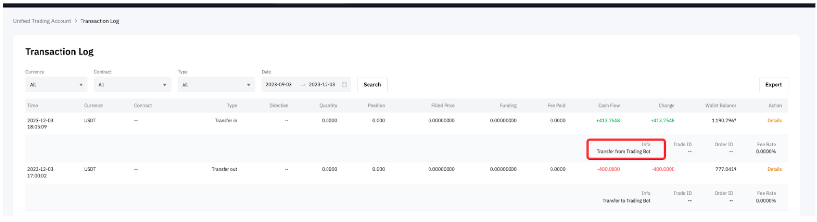Viewport: 817px width, 222px height.
Task: Export the transaction log
Action: (x=773, y=85)
